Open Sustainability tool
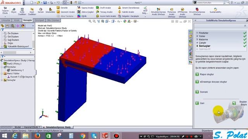 click(x=215, y=10)
